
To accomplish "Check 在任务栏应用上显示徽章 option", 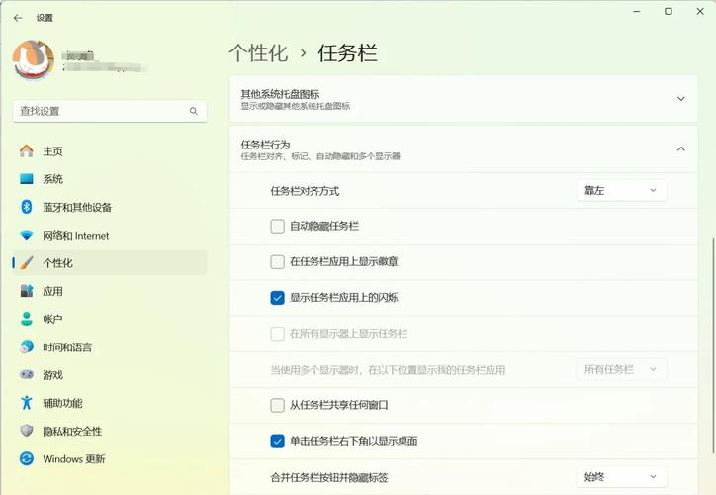I will [278, 261].
